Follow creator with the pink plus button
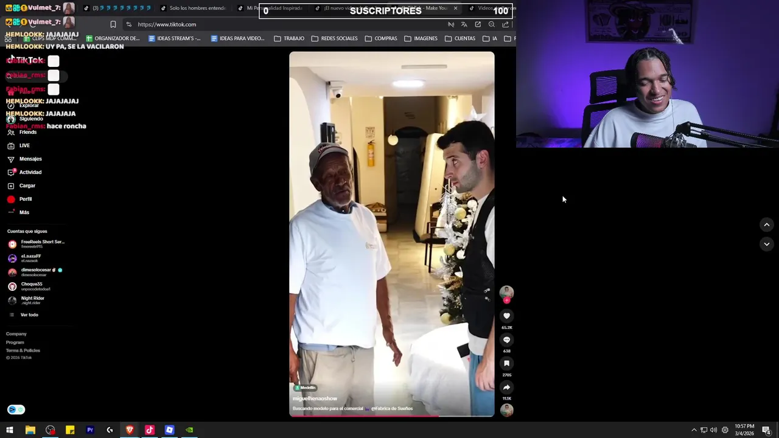Screen dimensions: 779x438 click(506, 300)
